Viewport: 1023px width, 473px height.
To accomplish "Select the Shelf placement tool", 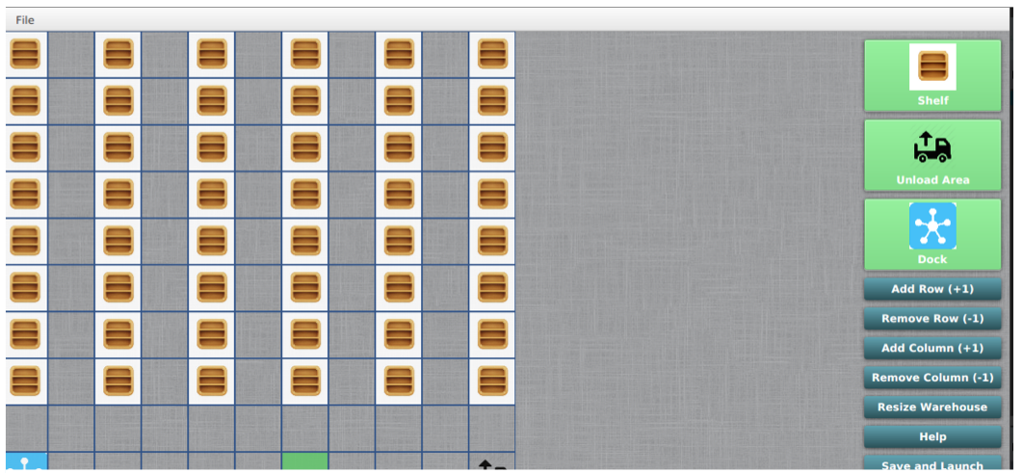I will pos(932,76).
